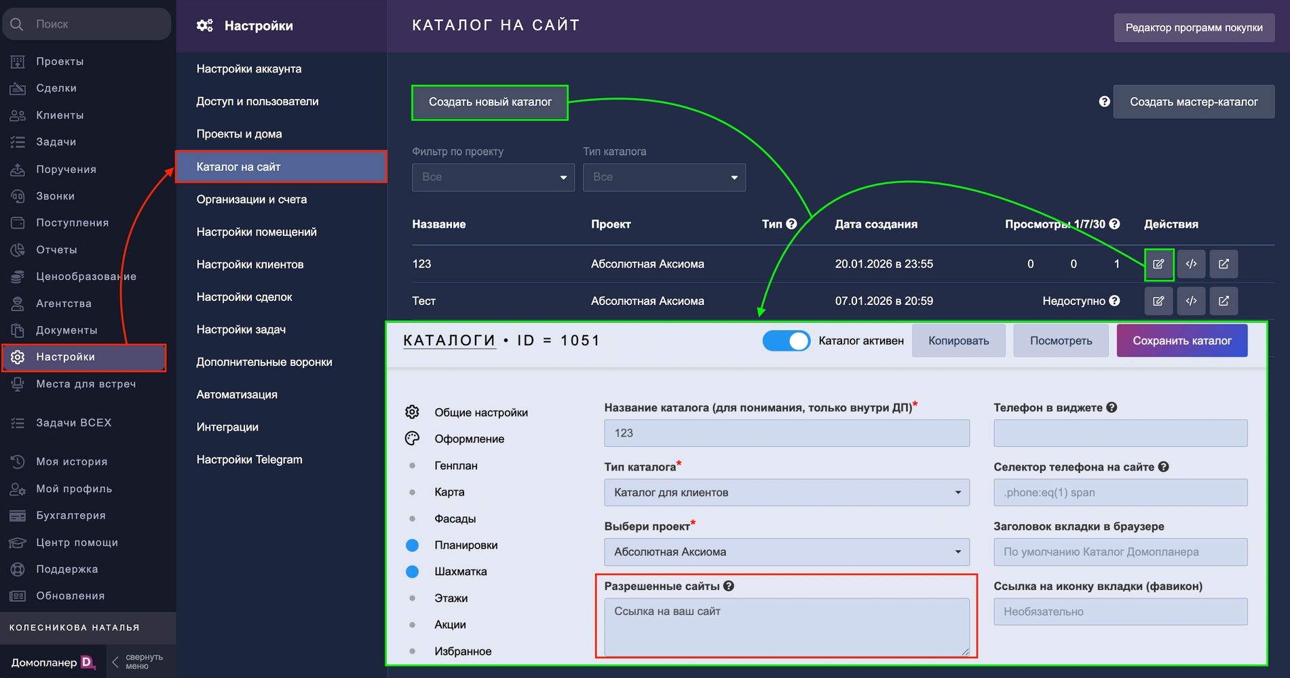Click help icon beside Разрешенные сайты label

click(729, 586)
